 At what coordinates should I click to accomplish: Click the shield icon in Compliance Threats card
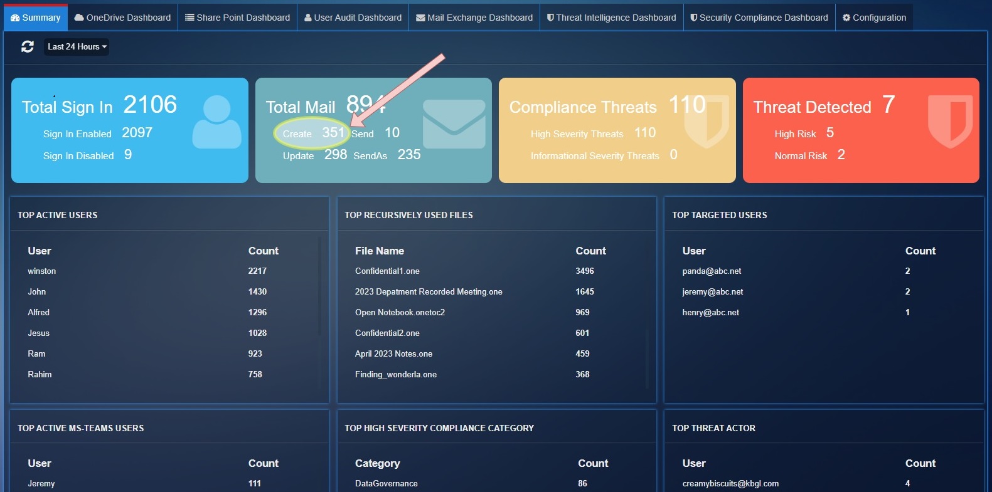point(707,122)
